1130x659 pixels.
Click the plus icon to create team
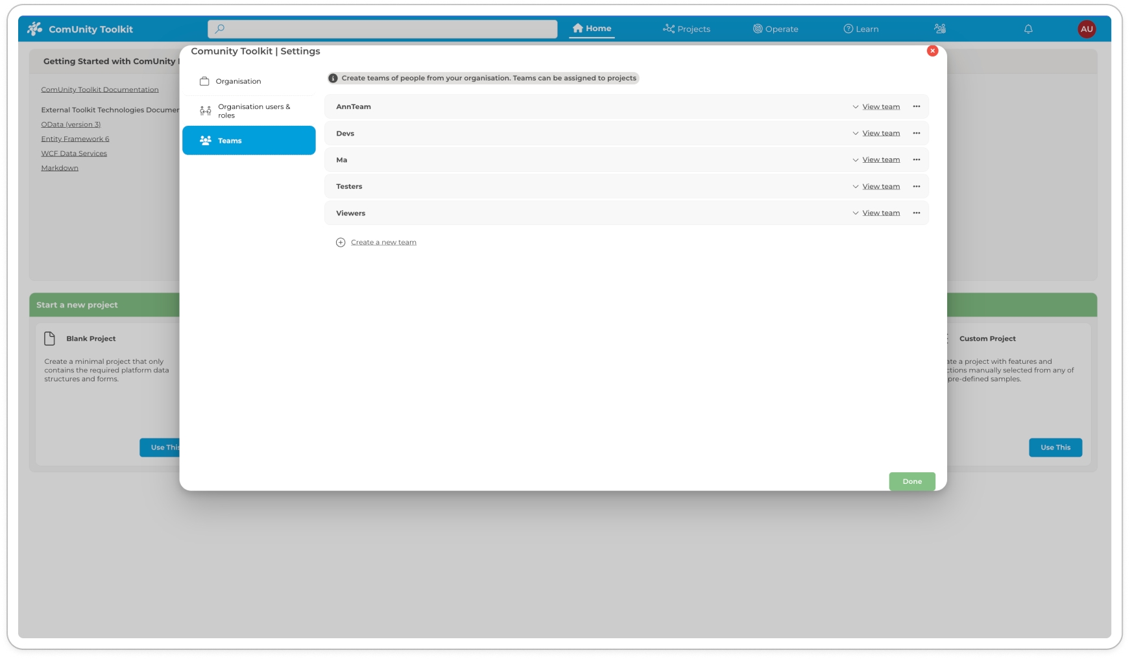(341, 243)
